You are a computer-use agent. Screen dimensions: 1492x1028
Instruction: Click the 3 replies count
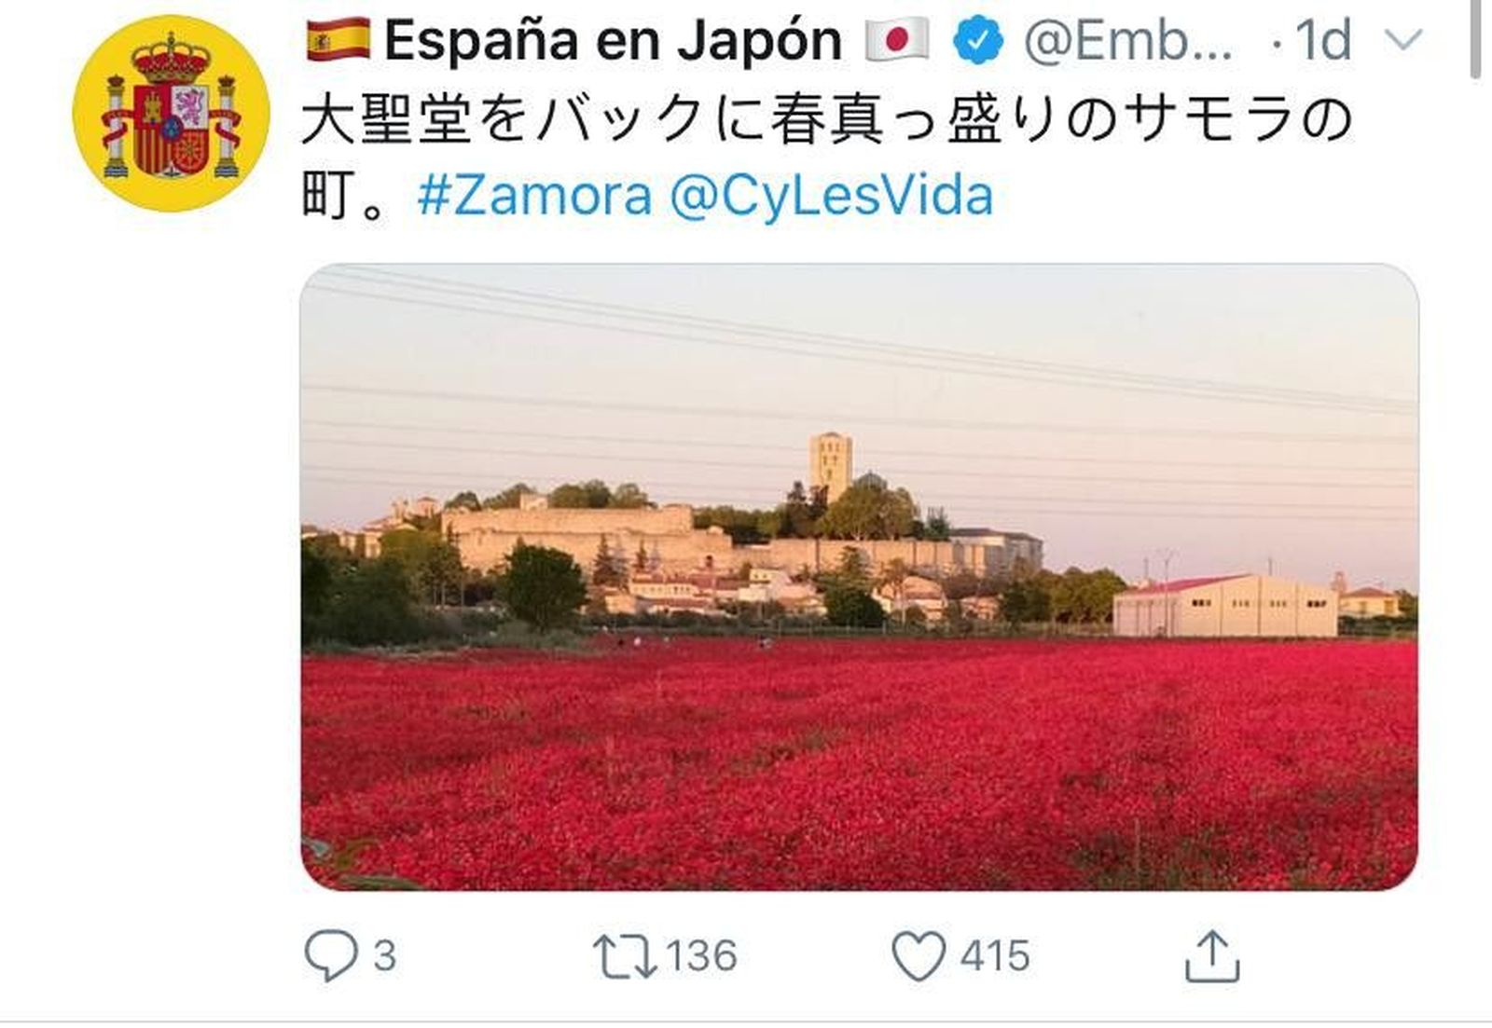(384, 957)
